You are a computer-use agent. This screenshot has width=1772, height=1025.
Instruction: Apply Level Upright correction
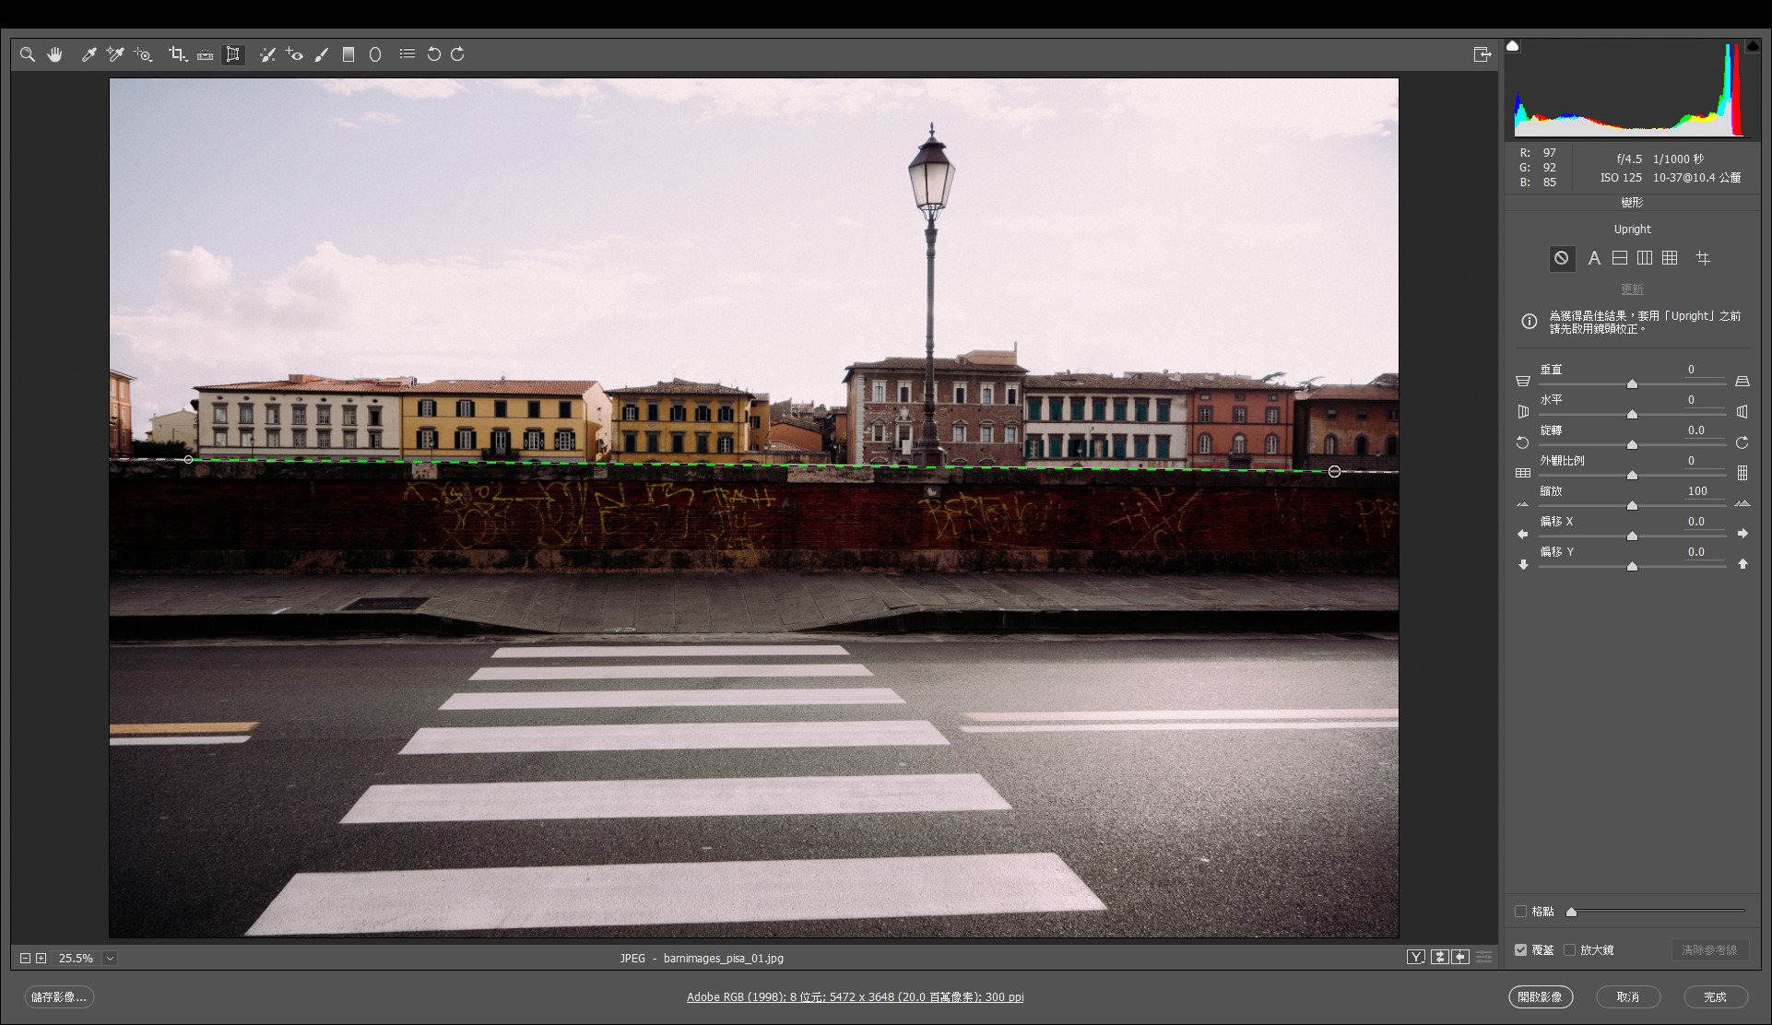click(1620, 258)
